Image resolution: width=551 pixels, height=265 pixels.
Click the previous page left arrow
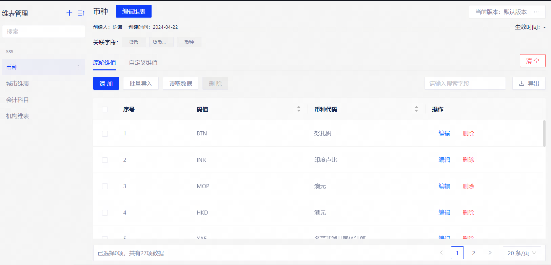pos(441,253)
